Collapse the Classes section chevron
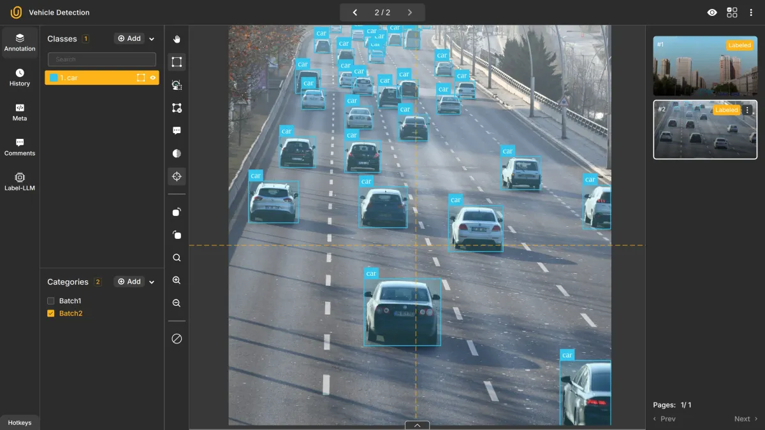This screenshot has width=765, height=430. tap(152, 39)
